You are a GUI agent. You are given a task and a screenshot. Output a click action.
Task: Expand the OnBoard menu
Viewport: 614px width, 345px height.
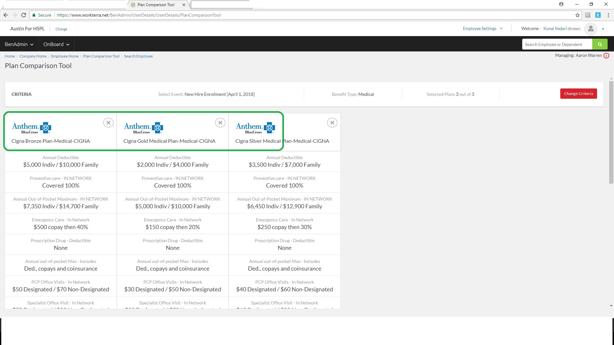coord(56,44)
